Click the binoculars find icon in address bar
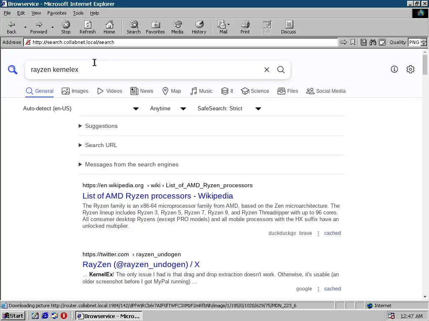The width and height of the screenshot is (429, 321). point(372,42)
